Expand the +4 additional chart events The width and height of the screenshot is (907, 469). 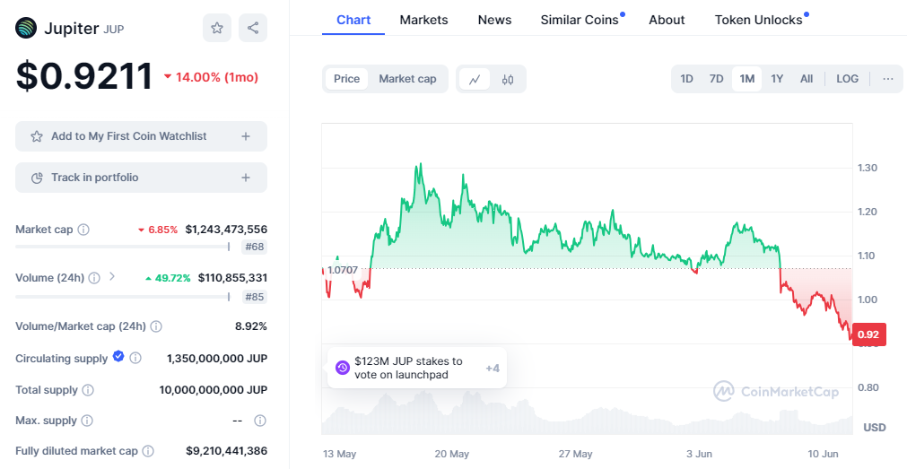[493, 368]
